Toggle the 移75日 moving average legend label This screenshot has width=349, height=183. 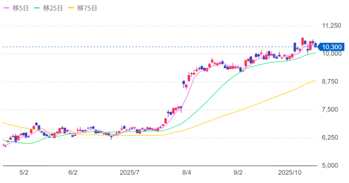[x=87, y=9]
